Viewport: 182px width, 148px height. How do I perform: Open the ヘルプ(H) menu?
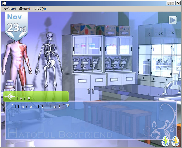tap(39, 9)
